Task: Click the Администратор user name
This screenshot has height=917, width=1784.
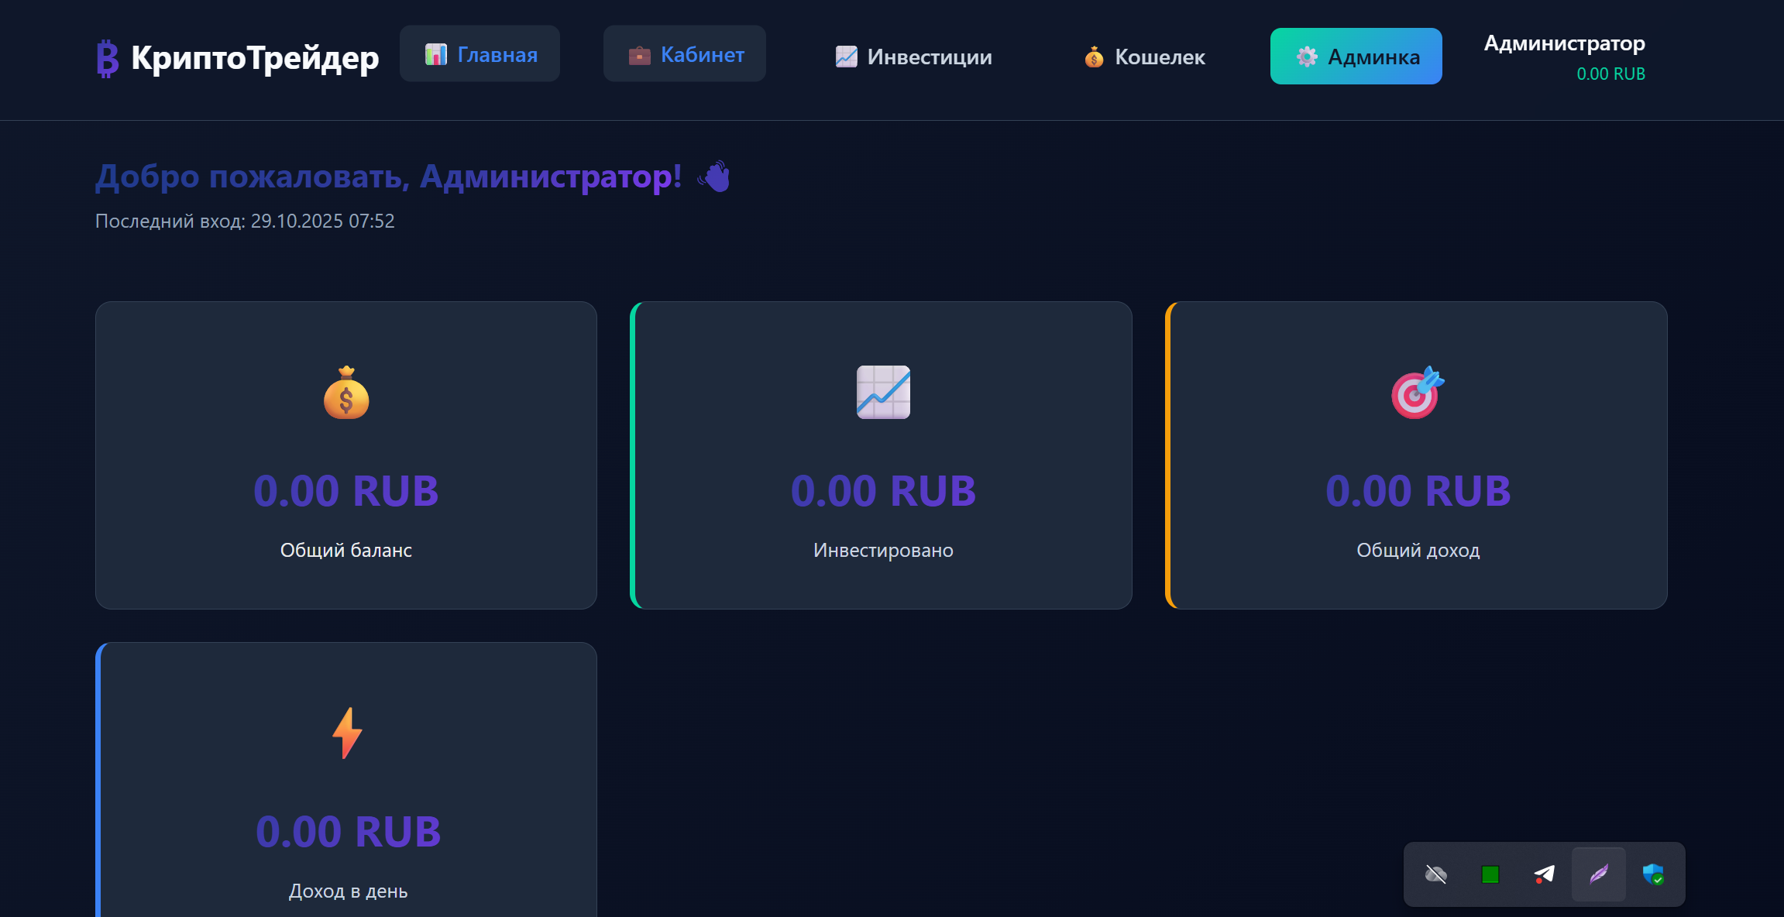Action: click(x=1564, y=43)
